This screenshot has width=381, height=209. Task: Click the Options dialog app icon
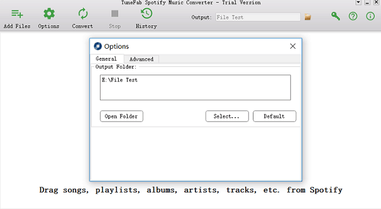click(x=98, y=46)
